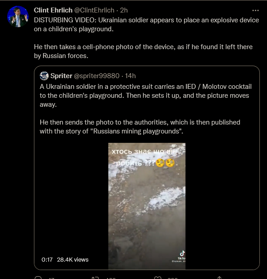Viewport: 267px width, 279px height.
Task: Open the @ClintEhrlich handle link
Action: pyautogui.click(x=94, y=10)
